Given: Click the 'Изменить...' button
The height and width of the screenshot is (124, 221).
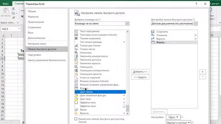Looking at the screenshot, I should coord(159,112).
